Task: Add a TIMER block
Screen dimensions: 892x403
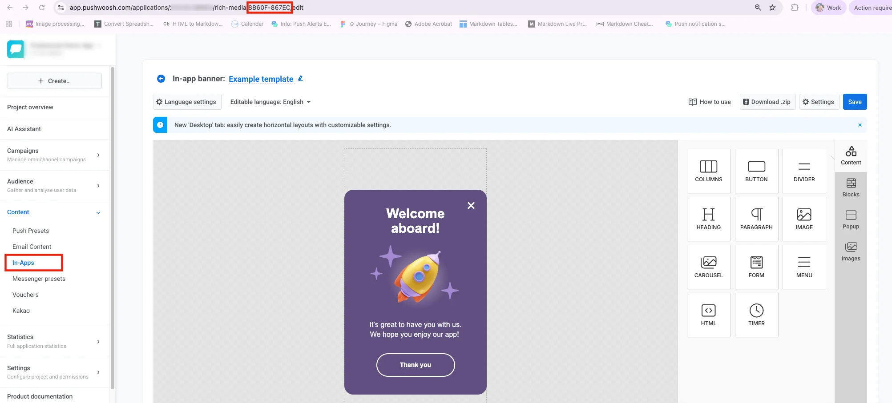Action: [x=756, y=315]
